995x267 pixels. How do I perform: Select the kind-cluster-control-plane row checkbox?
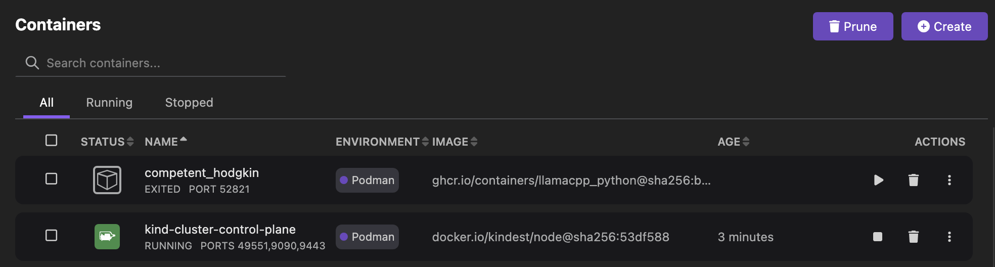click(x=51, y=235)
